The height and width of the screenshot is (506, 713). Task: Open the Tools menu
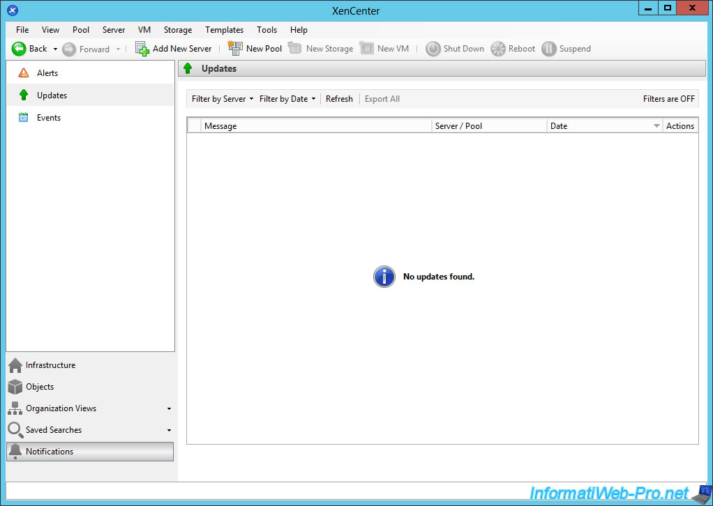267,29
